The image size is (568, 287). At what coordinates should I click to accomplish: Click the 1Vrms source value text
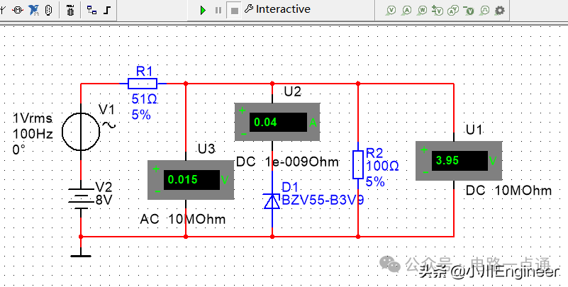32,118
